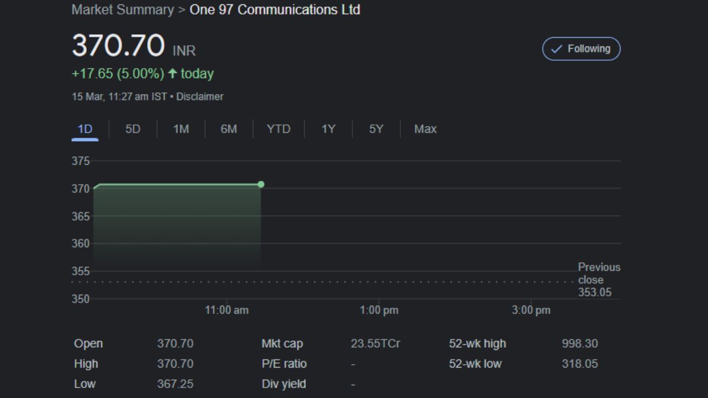Click the 1:00 pm axis label
Screen dimensions: 708x398
pyautogui.click(x=379, y=310)
